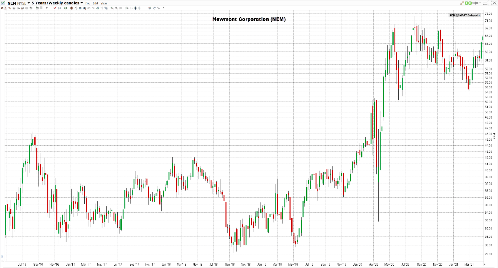Click the Newmont Corporation (NEM) chart title
Screen dimensions: 498x268
tap(249, 19)
